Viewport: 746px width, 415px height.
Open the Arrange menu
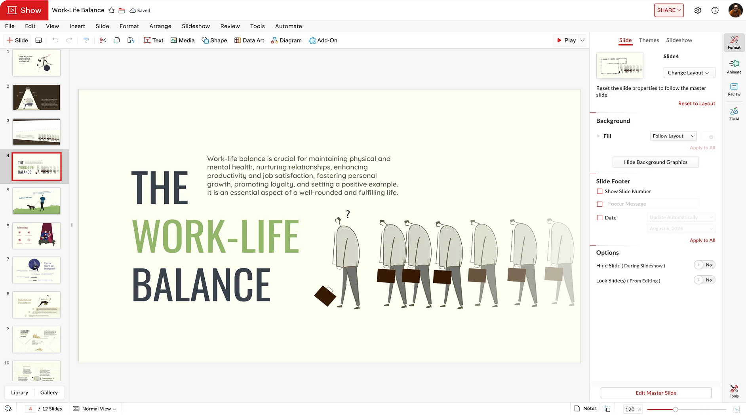coord(160,26)
